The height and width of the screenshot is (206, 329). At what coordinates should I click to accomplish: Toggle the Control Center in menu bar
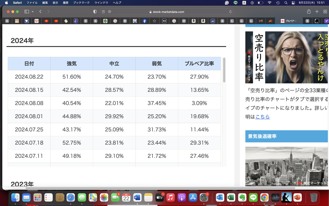pyautogui.click(x=293, y=3)
